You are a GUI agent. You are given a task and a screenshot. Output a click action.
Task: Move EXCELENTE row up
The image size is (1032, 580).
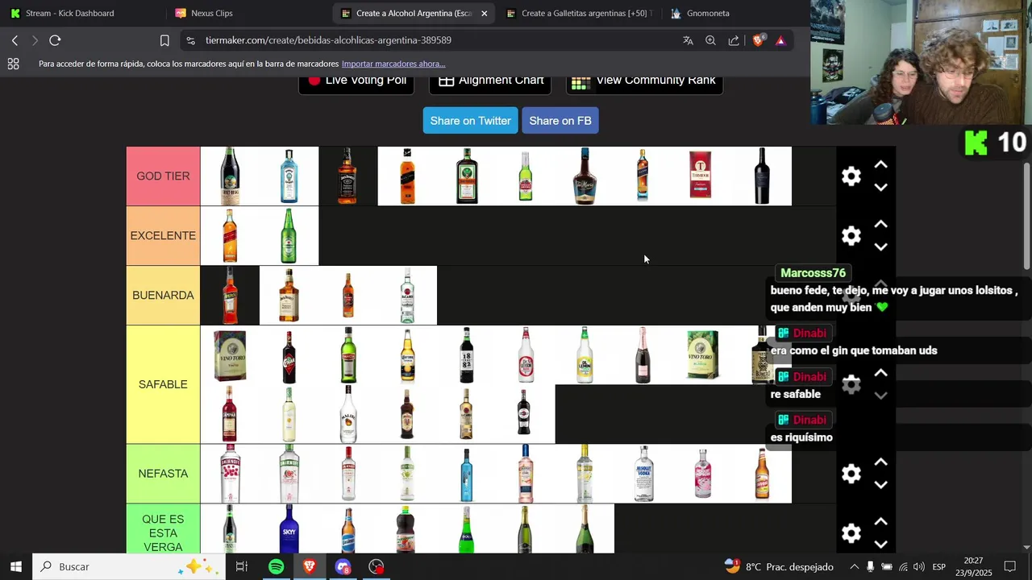(881, 224)
